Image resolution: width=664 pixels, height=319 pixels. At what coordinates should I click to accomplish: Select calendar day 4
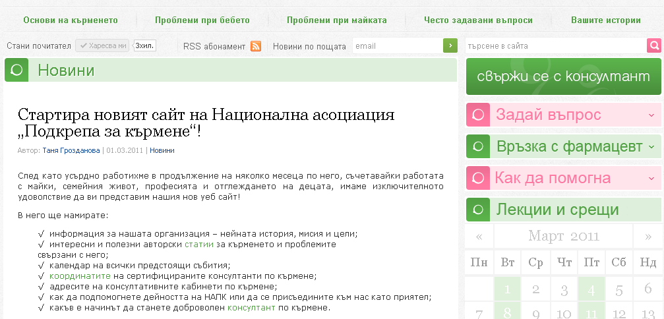pos(591,290)
